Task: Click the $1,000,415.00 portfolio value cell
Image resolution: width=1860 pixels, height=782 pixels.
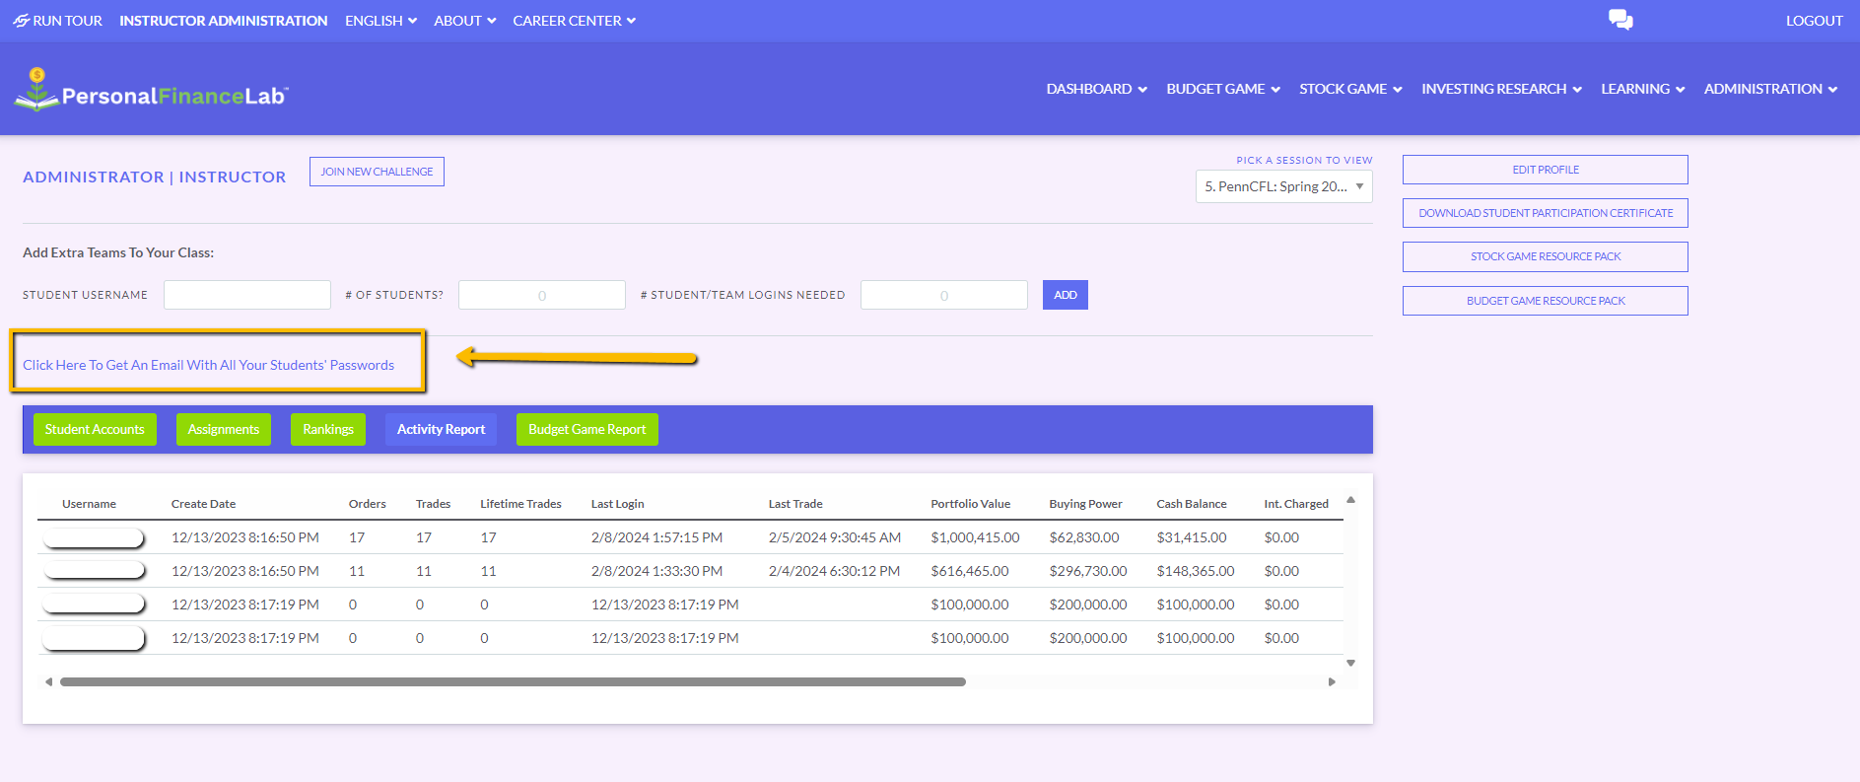Action: click(975, 537)
